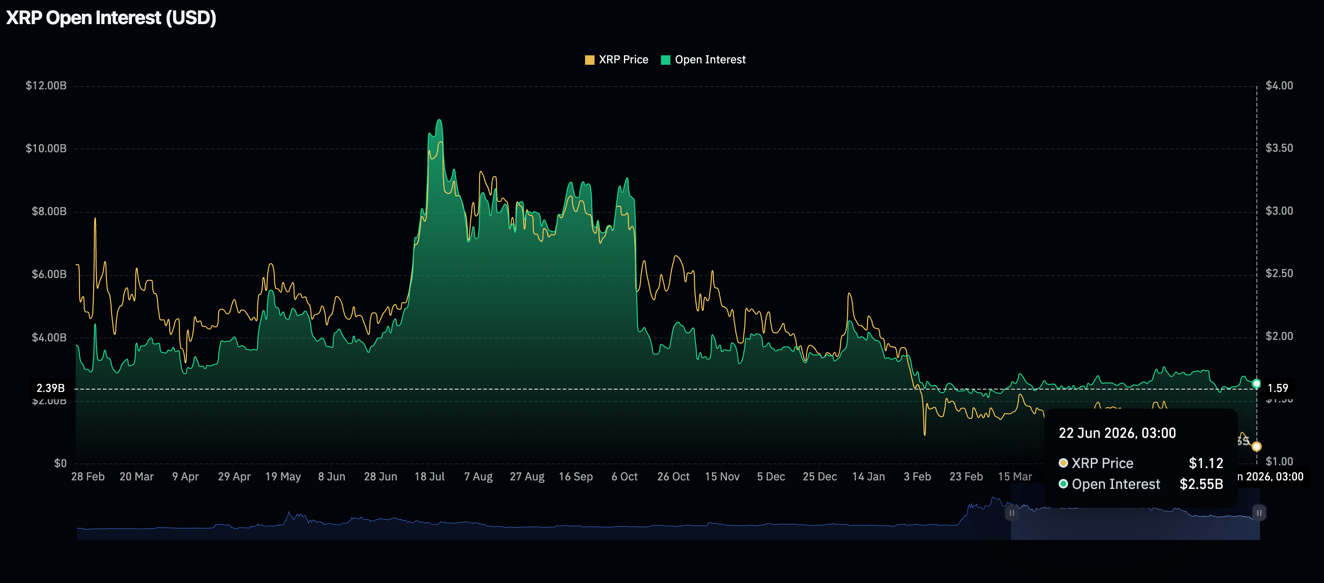The image size is (1324, 583).
Task: Click the tooltip date 22 Jun 2026, 03:00
Action: [x=1117, y=433]
